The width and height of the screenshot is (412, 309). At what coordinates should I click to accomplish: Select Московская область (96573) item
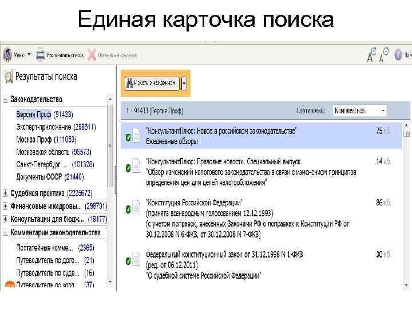(x=54, y=152)
